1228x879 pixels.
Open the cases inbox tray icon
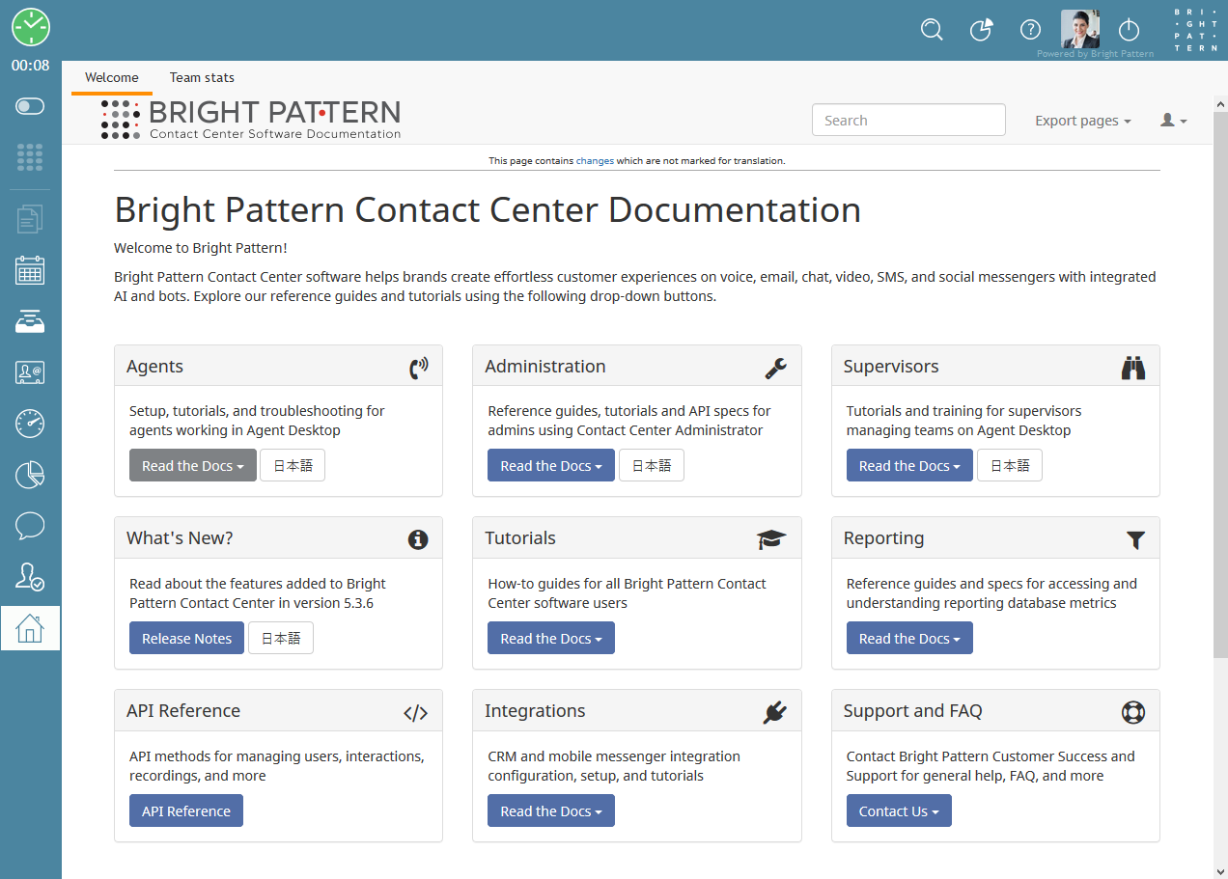[x=30, y=322]
